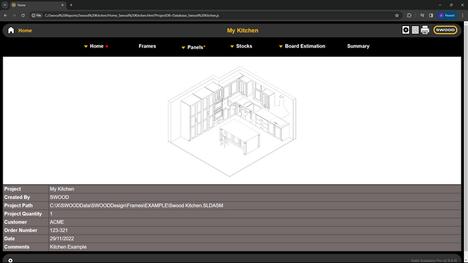The image size is (468, 263).
Task: Click the 'Customer' row label
Action: [x=15, y=222]
